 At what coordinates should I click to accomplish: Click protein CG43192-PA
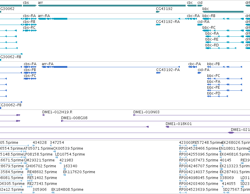pos(168,70)
